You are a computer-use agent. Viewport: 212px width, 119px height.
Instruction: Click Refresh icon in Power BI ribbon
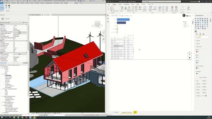pyautogui.click(x=155, y=8)
